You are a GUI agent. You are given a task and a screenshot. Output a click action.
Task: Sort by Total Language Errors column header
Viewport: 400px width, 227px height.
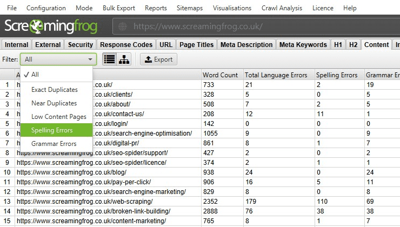(x=279, y=75)
